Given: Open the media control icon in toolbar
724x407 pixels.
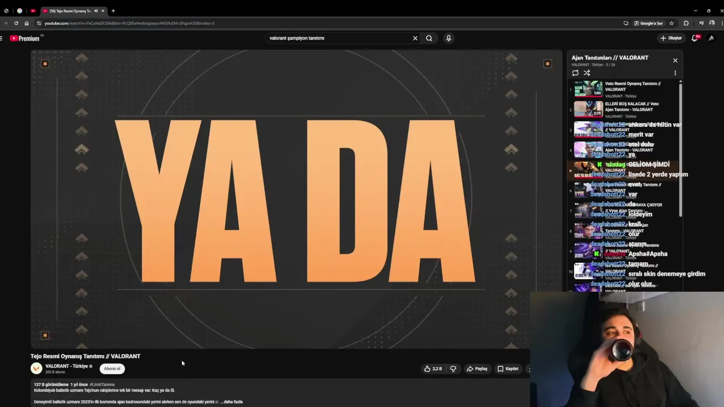Looking at the screenshot, I should [701, 23].
